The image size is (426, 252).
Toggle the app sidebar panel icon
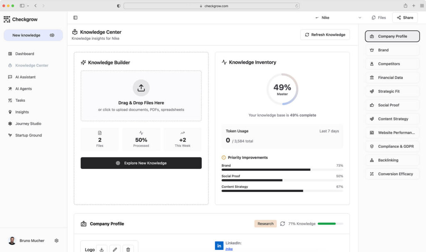coord(75,18)
